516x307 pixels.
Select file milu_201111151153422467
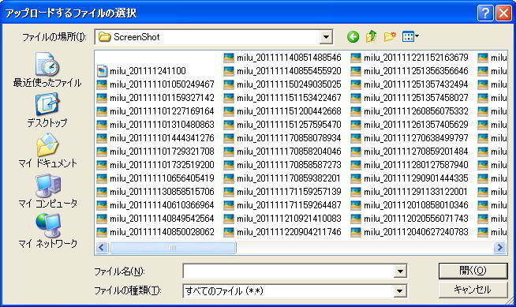tap(282, 98)
